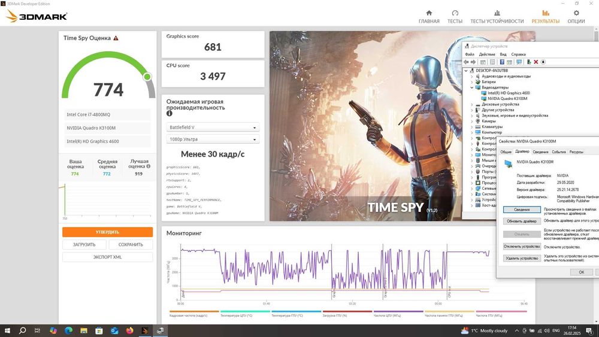Open File Explorer from the taskbar
The height and width of the screenshot is (337, 599).
(x=84, y=330)
